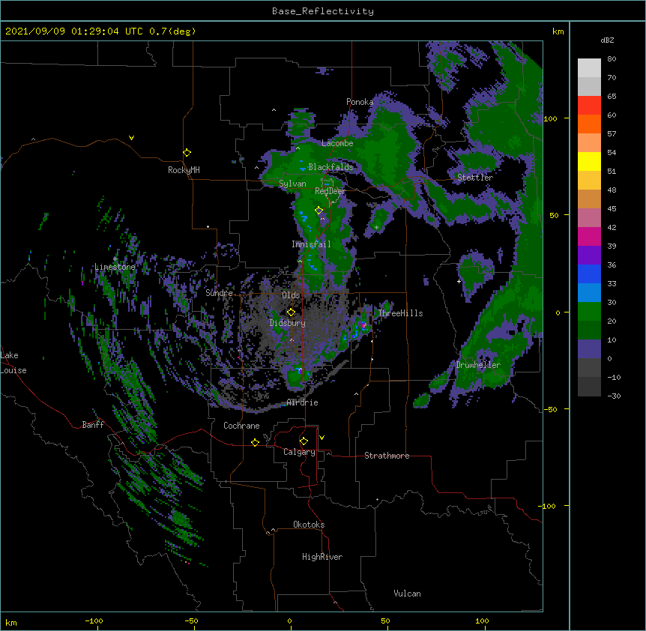This screenshot has width=646, height=631.
Task: Select the orange 60 dBZ legend swatch
Action: [589, 124]
